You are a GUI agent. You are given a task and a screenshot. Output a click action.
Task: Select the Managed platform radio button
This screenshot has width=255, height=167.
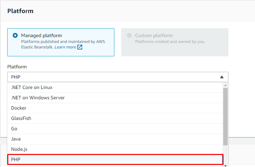pos(15,35)
